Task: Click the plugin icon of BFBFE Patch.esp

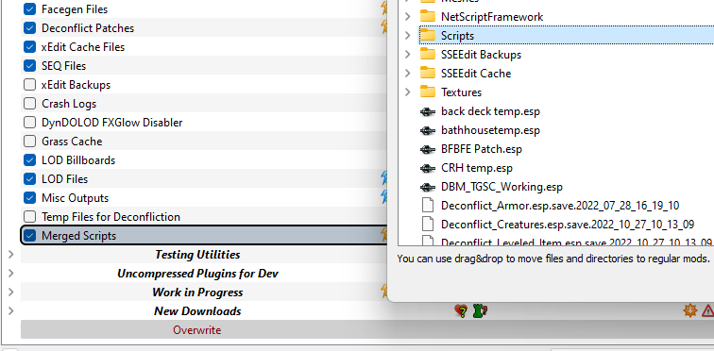Action: (428, 149)
